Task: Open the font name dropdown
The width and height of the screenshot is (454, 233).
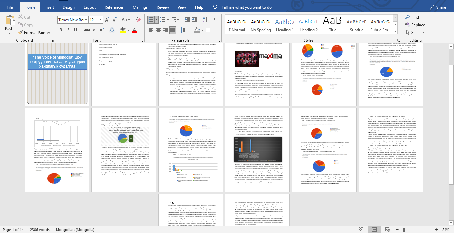Action: pos(86,20)
